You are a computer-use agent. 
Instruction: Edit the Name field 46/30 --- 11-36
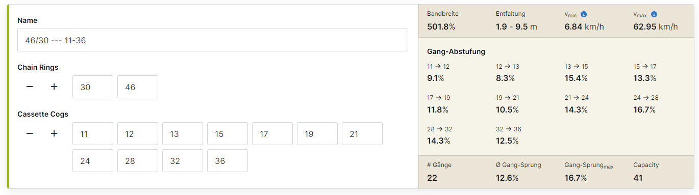click(213, 40)
